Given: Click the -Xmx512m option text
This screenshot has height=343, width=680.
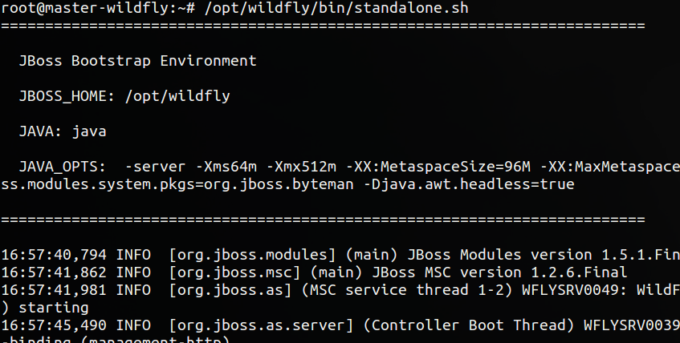Looking at the screenshot, I should click(301, 167).
